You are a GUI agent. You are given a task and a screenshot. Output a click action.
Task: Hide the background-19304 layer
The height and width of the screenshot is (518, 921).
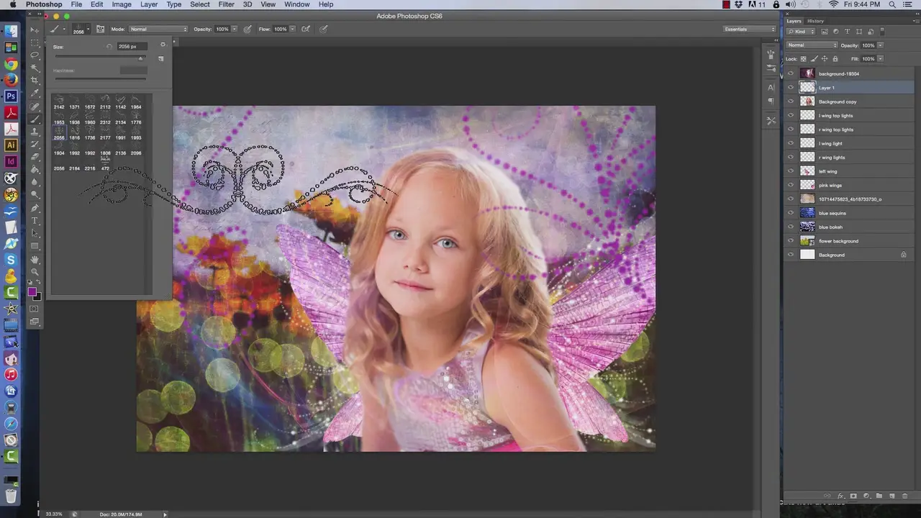791,73
